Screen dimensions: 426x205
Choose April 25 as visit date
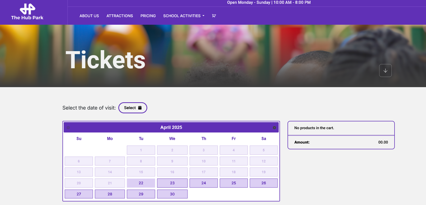234,183
